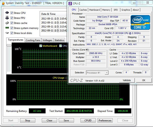This screenshot has height=127, width=153.
Task: Toggle the Stress local disks checkbox
Action: (12, 33)
